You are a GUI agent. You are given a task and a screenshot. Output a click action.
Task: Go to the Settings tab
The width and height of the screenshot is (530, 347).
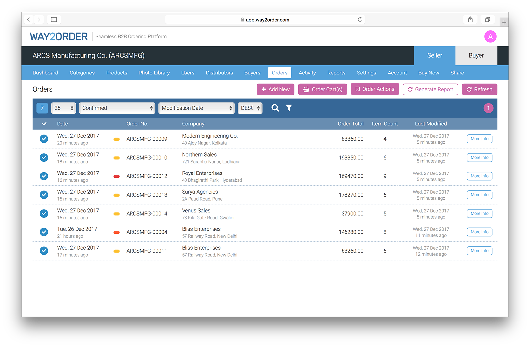point(366,73)
